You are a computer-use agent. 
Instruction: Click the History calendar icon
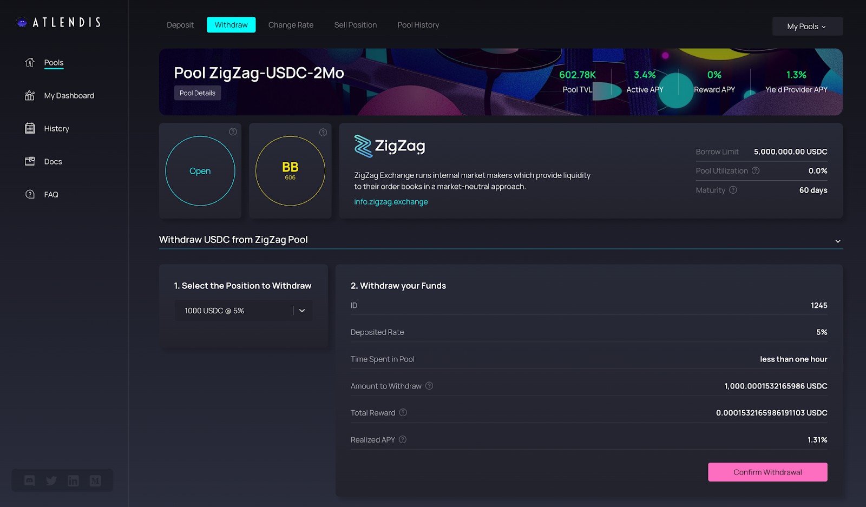[30, 128]
